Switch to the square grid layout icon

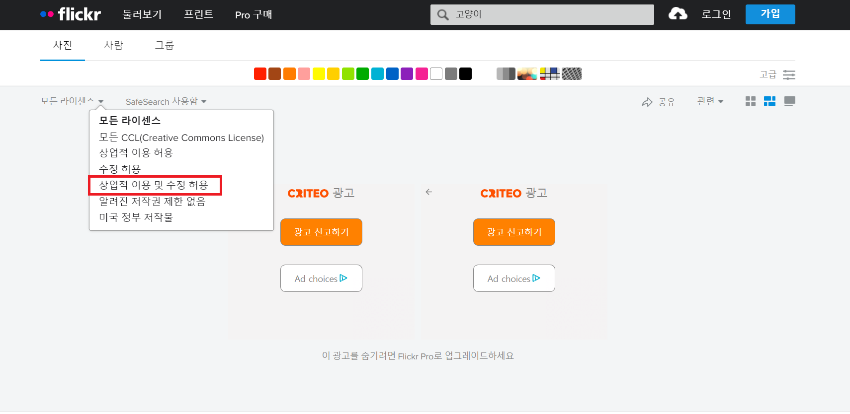coord(751,101)
